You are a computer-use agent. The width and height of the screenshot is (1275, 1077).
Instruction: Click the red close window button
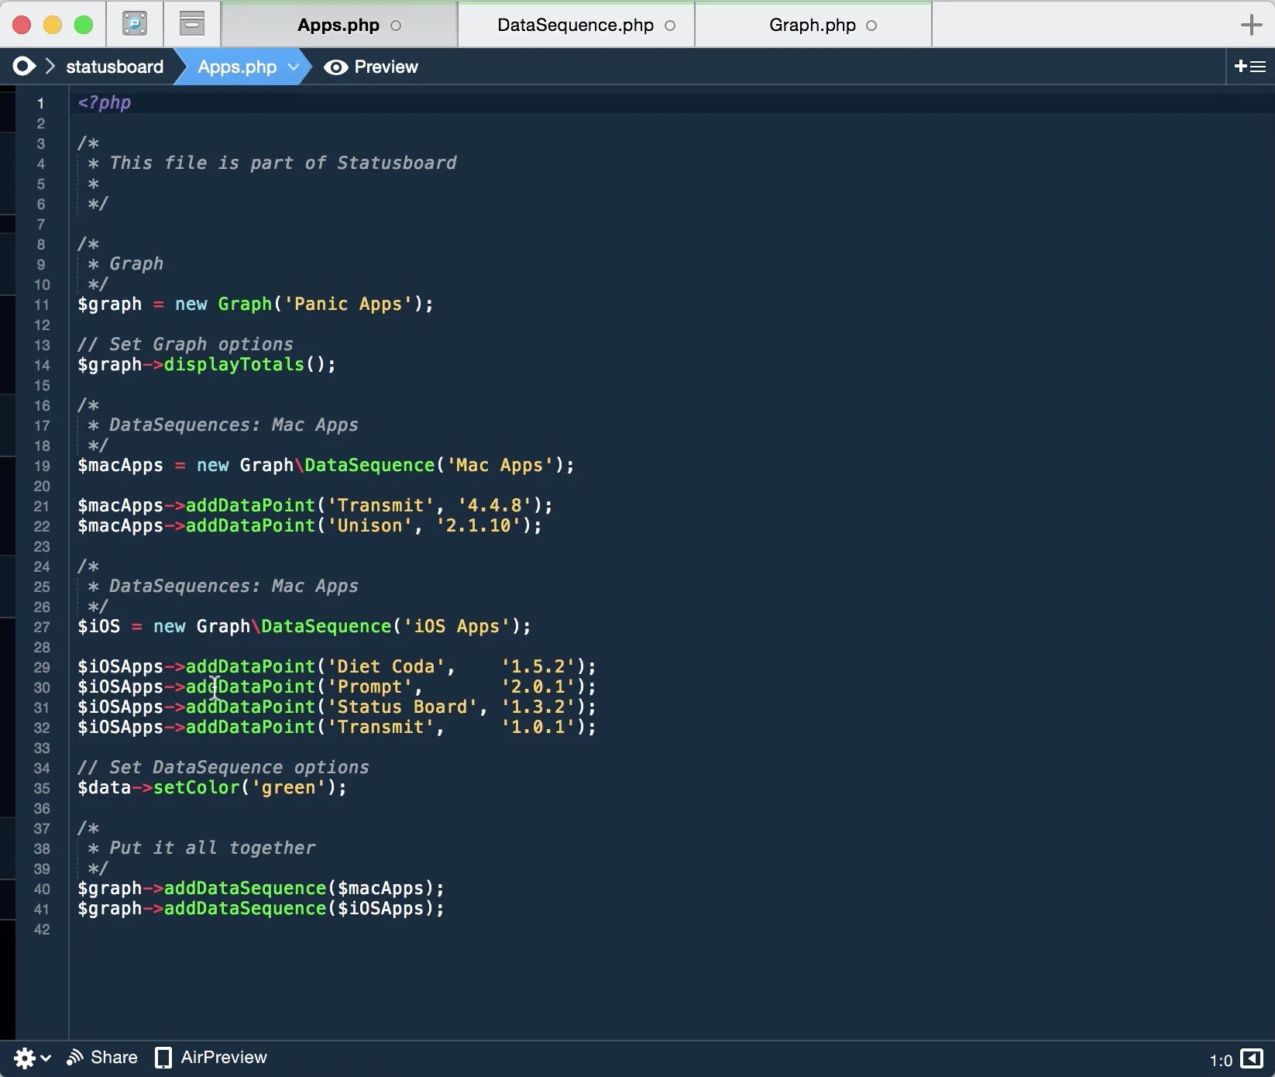(22, 25)
